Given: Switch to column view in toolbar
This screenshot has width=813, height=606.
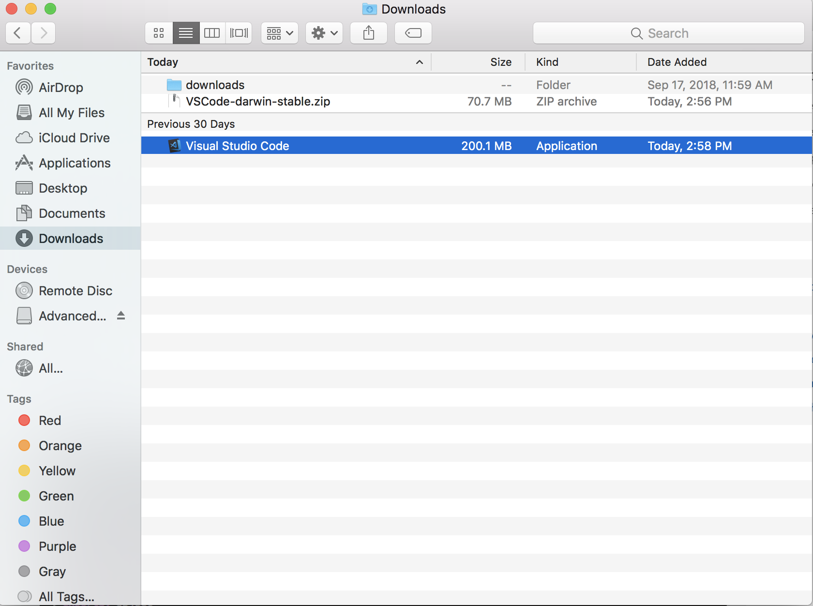Looking at the screenshot, I should 212,33.
